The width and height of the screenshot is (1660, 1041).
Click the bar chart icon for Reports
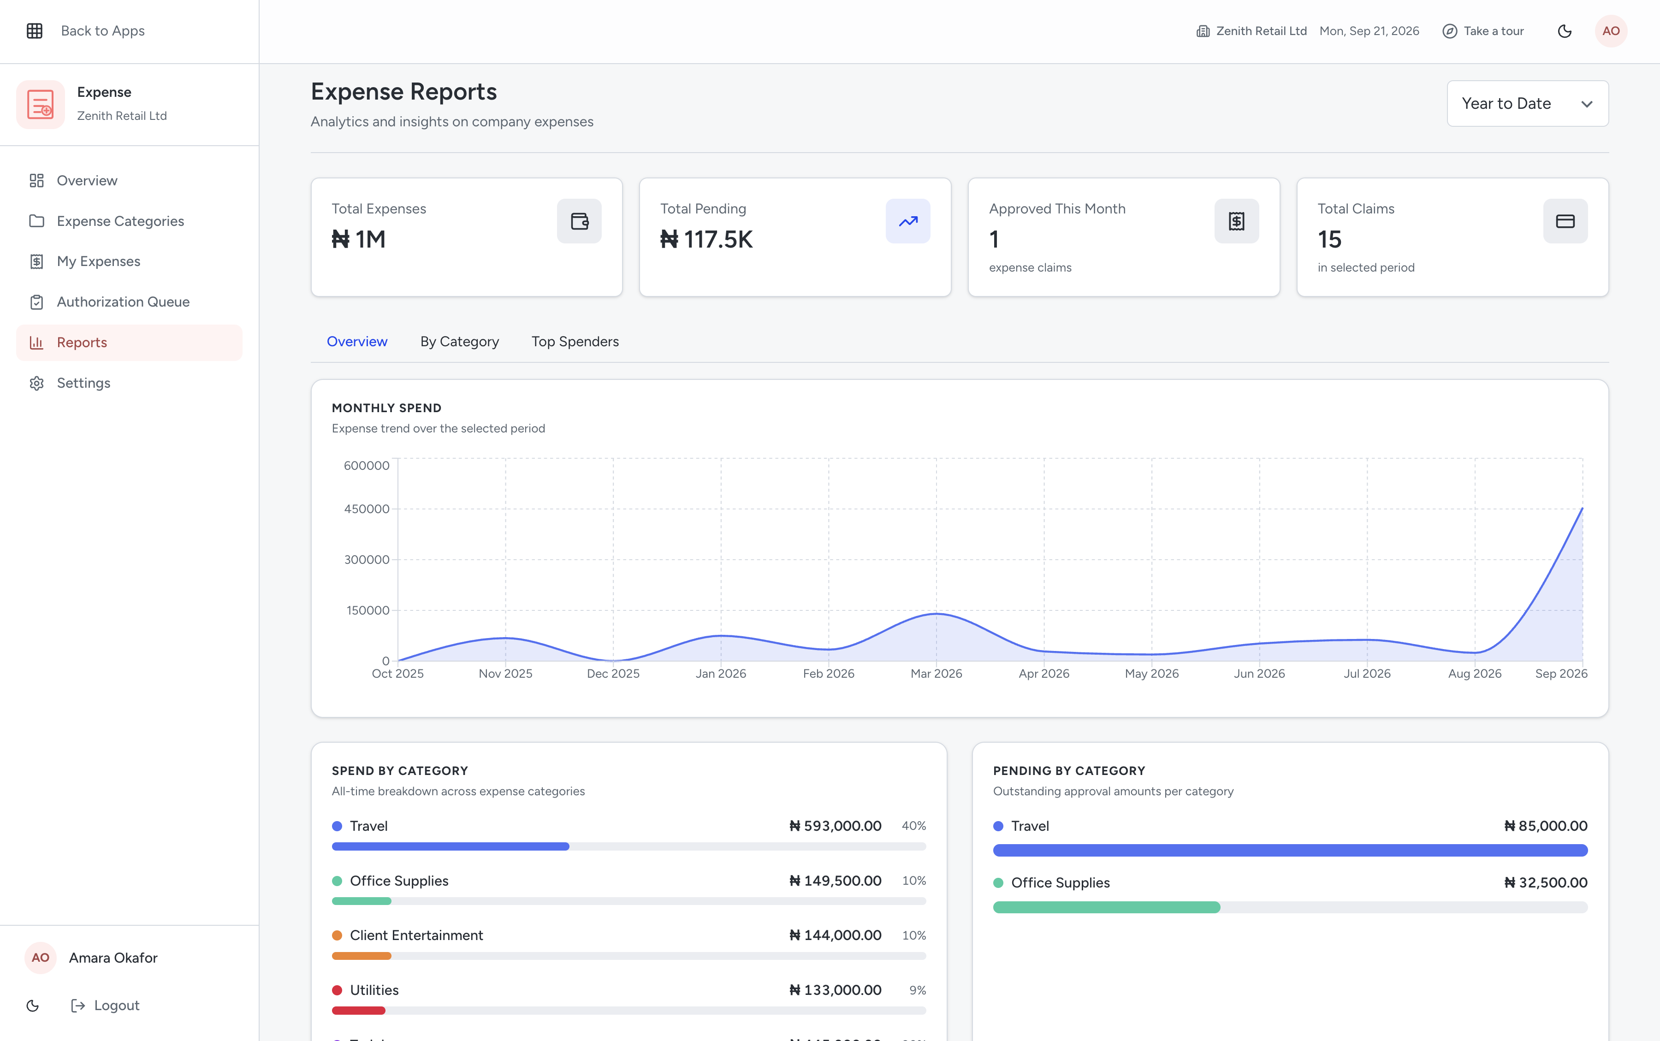click(36, 342)
